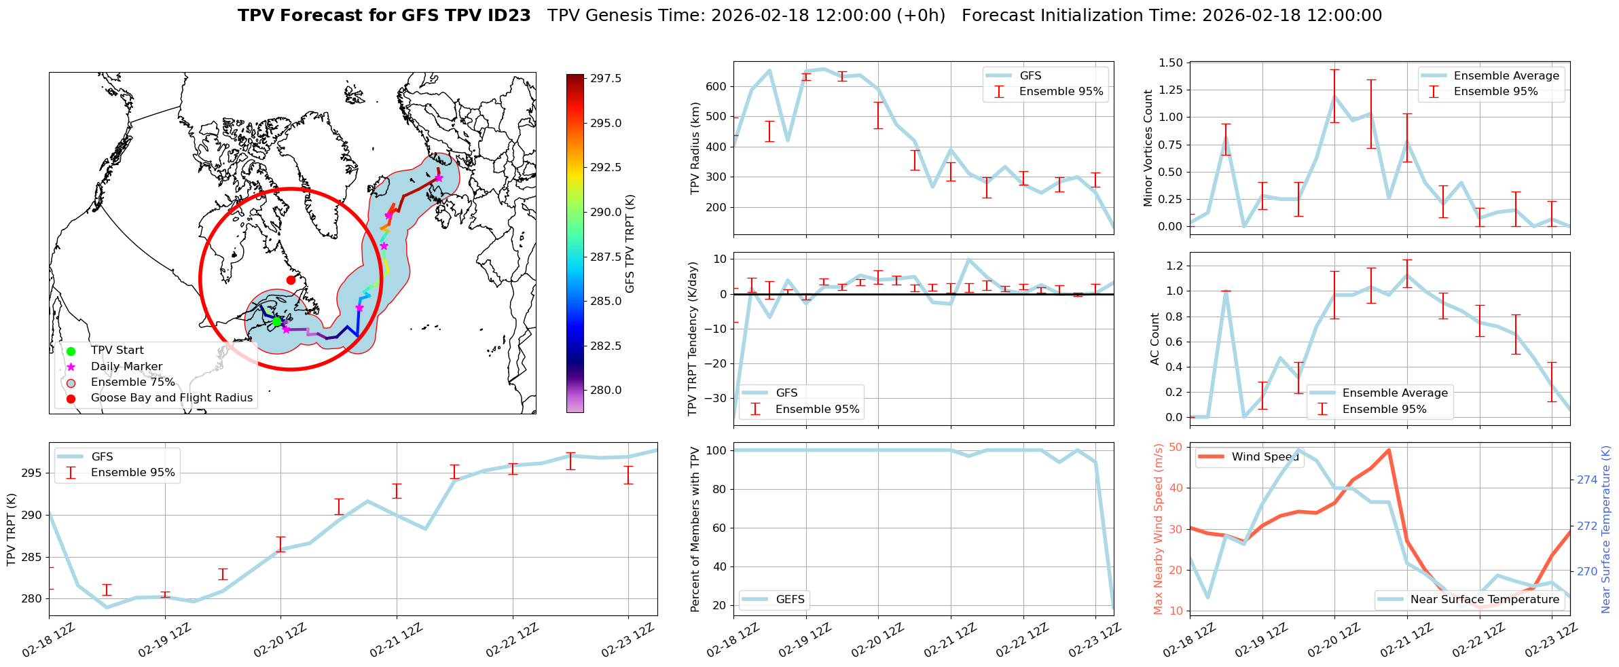Viewport: 1619px width, 667px height.
Task: Click the peak of the red wind speed curve
Action: click(1389, 450)
